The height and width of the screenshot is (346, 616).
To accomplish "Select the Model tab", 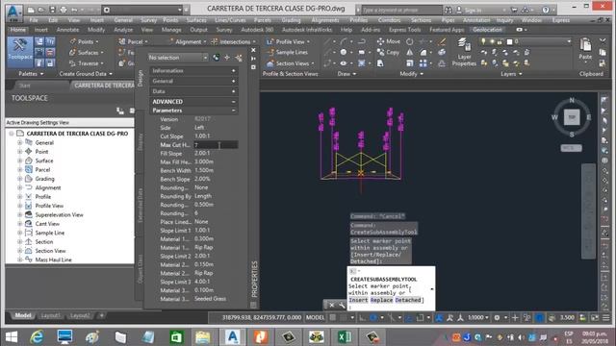I will [23, 315].
